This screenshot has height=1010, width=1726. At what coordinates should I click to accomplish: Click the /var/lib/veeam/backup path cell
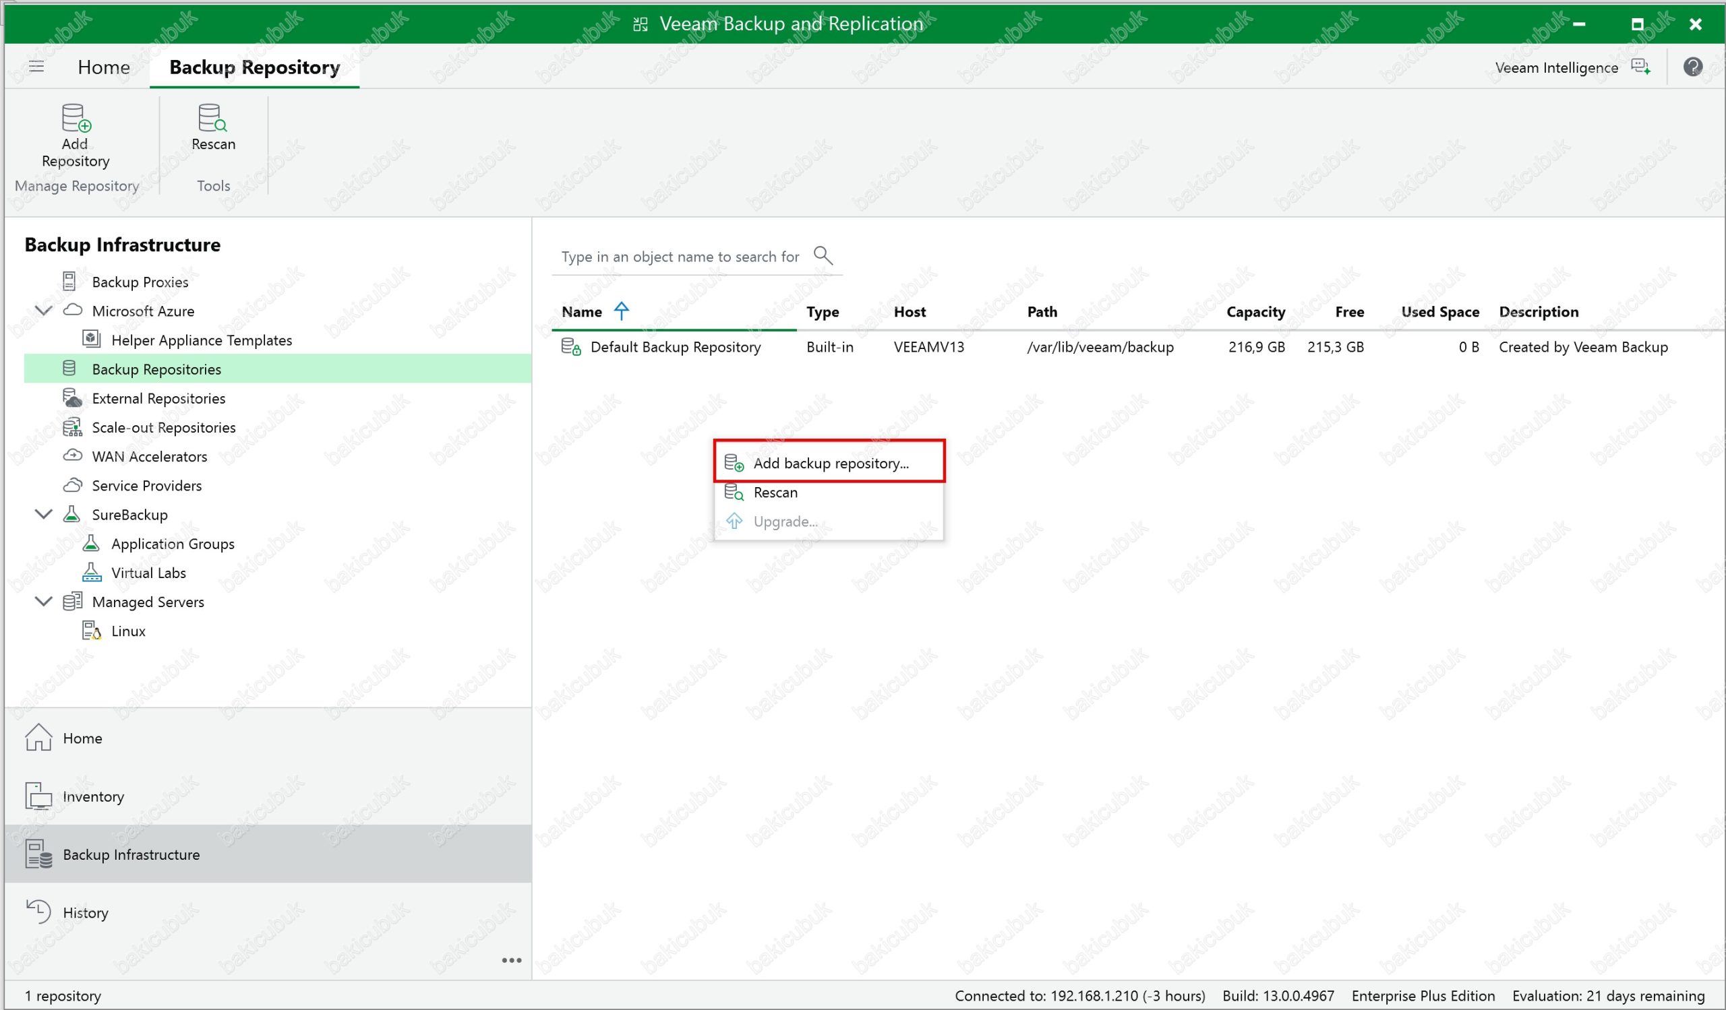[1100, 347]
